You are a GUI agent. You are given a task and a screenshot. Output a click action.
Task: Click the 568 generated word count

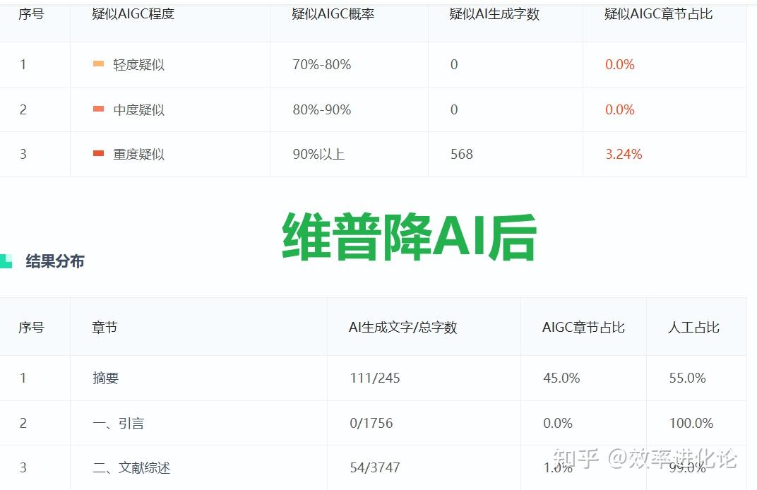pyautogui.click(x=462, y=155)
